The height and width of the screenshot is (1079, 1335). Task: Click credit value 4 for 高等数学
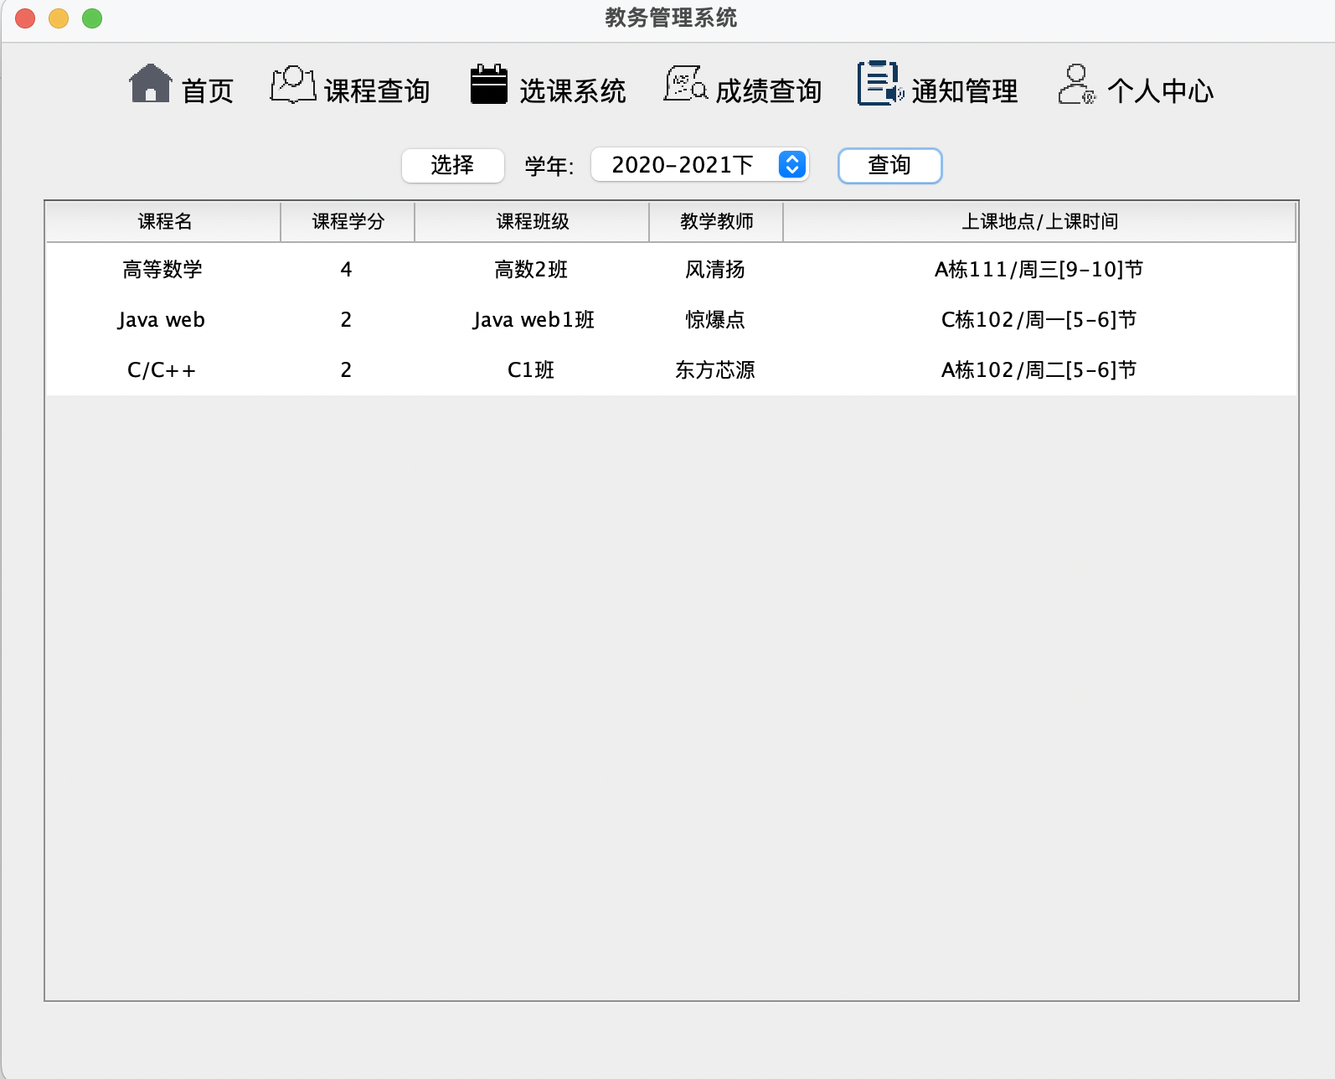point(347,270)
